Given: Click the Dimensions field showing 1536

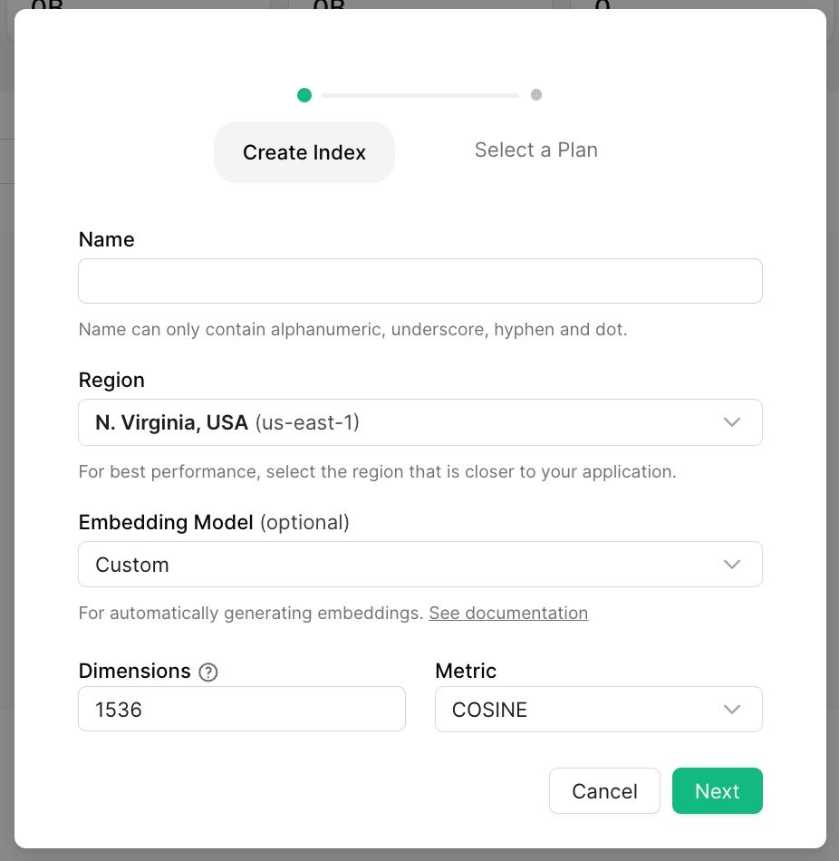Looking at the screenshot, I should point(241,709).
